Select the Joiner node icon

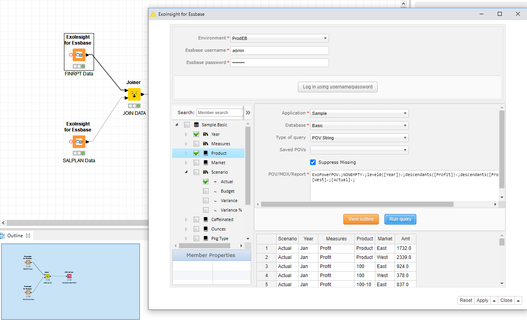134,94
